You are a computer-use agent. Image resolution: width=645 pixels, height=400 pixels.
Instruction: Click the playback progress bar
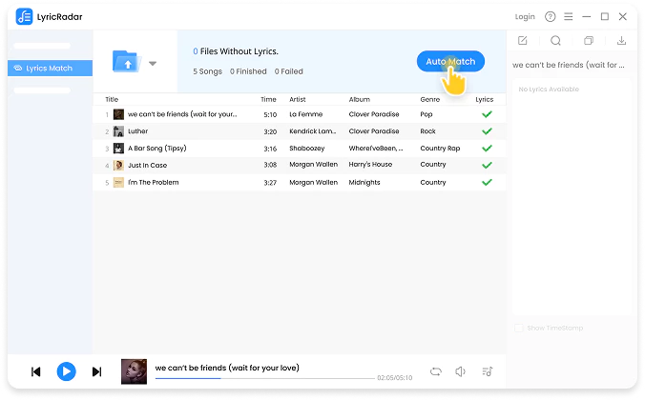[x=265, y=378]
